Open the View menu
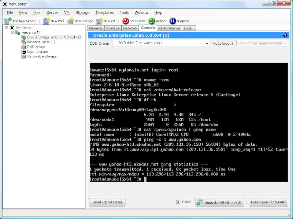The width and height of the screenshot is (293, 219). click(x=23, y=12)
